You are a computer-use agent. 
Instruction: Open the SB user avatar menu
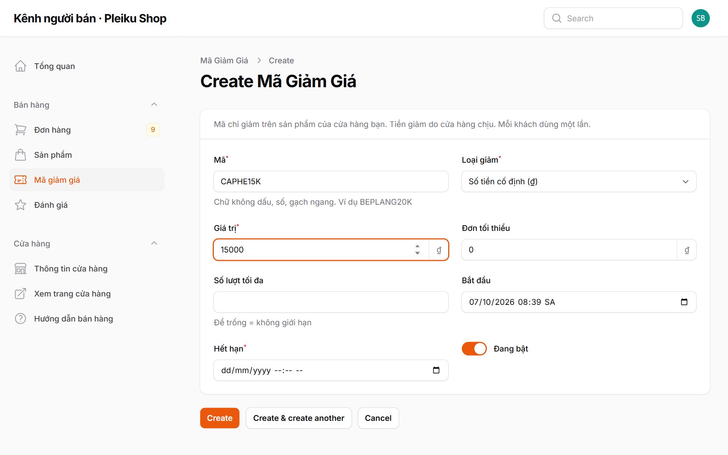click(x=700, y=18)
